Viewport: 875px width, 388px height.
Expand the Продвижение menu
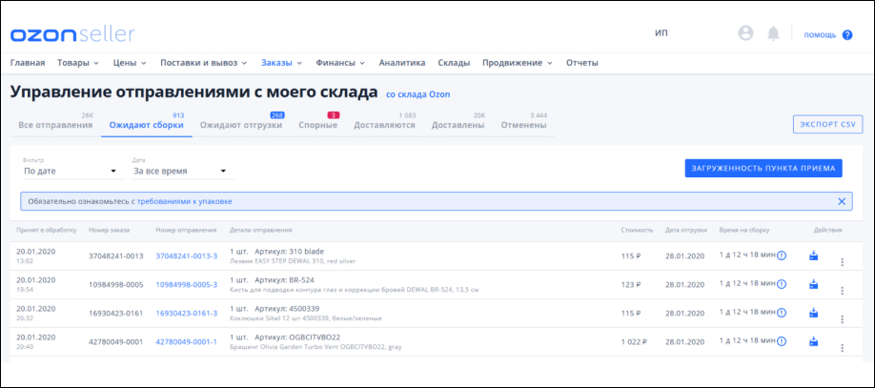518,63
